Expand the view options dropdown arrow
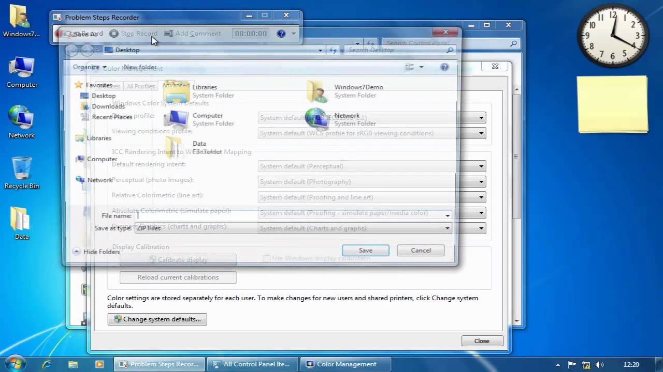This screenshot has width=663, height=372. click(421, 67)
